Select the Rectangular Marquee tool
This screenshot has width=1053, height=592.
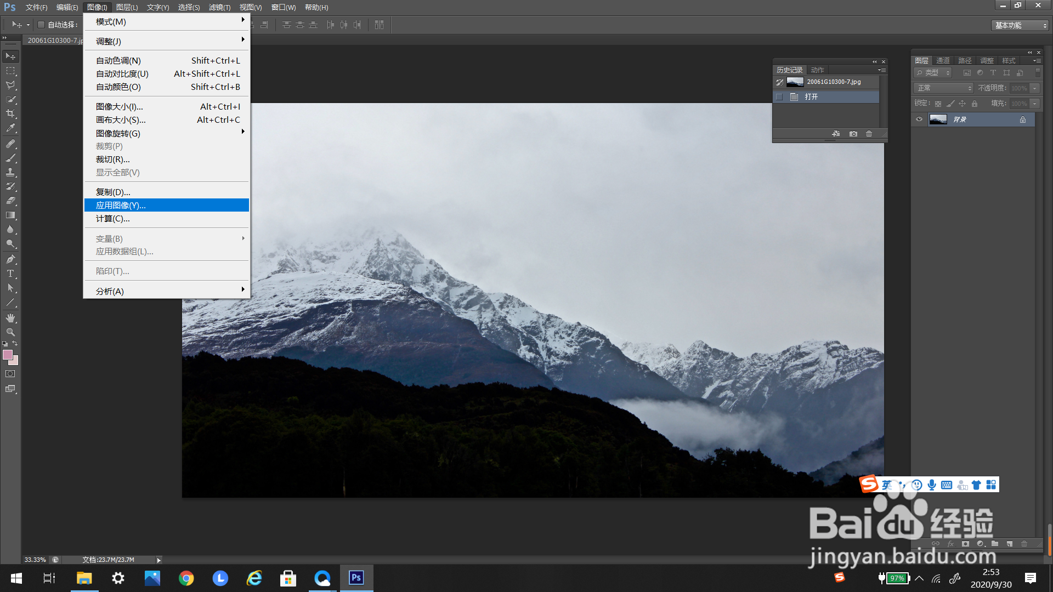(x=10, y=71)
